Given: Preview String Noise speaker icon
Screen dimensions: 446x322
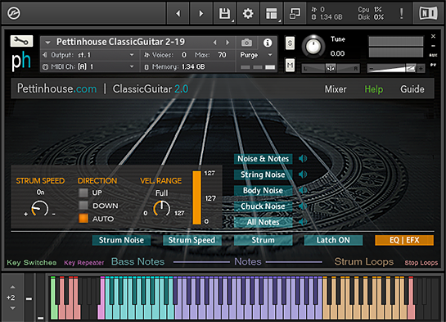Looking at the screenshot, I should click(303, 175).
